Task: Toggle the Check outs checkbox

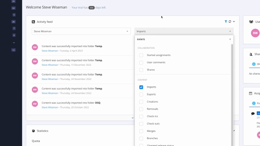Action: click(x=141, y=124)
